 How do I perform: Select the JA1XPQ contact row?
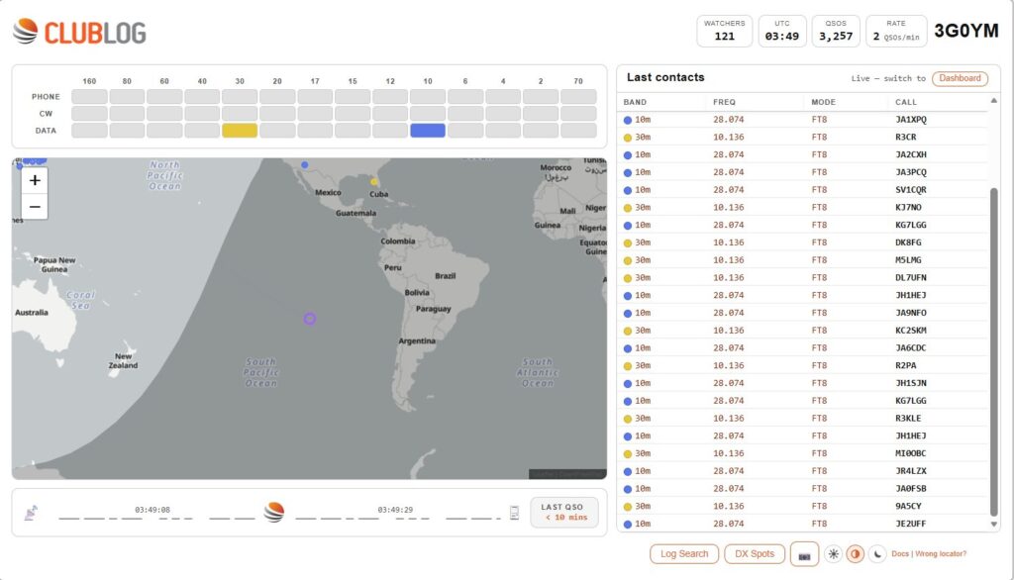click(802, 120)
